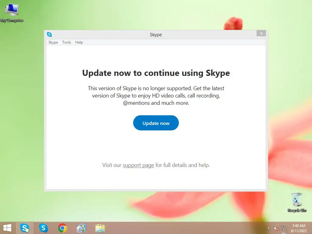Screen dimensions: 312x234
Task: Open the support page link
Action: (138, 165)
